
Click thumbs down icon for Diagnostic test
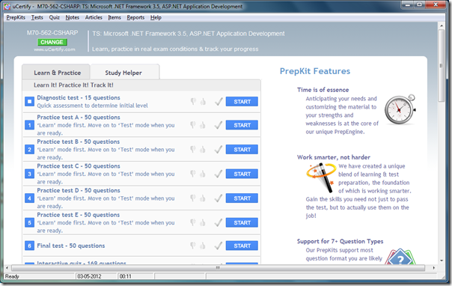pos(193,101)
